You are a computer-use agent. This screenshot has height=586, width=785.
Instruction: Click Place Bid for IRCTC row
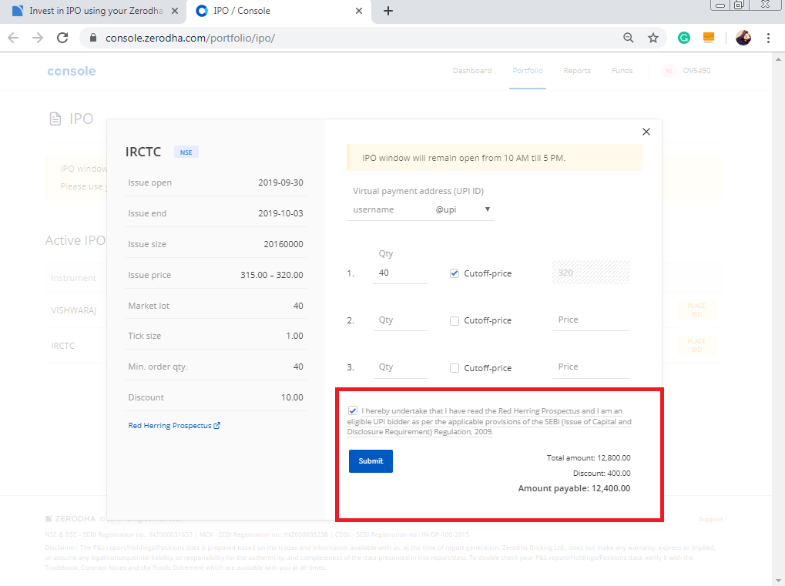coord(696,345)
